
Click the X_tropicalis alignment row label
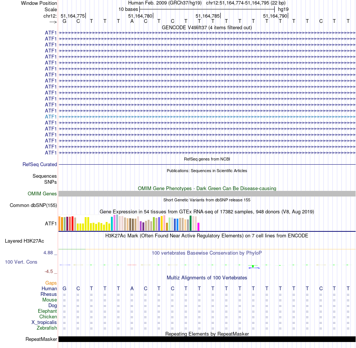[x=44, y=322]
